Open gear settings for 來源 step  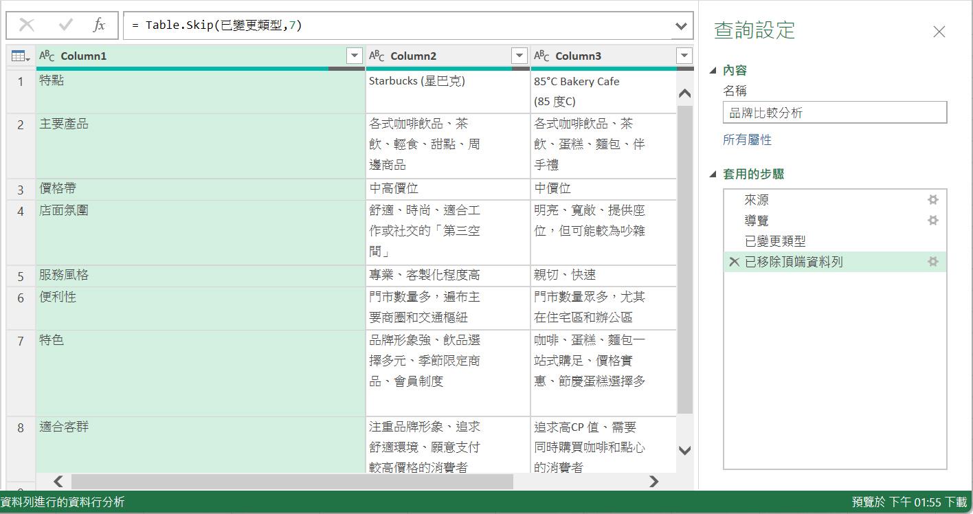(x=932, y=200)
